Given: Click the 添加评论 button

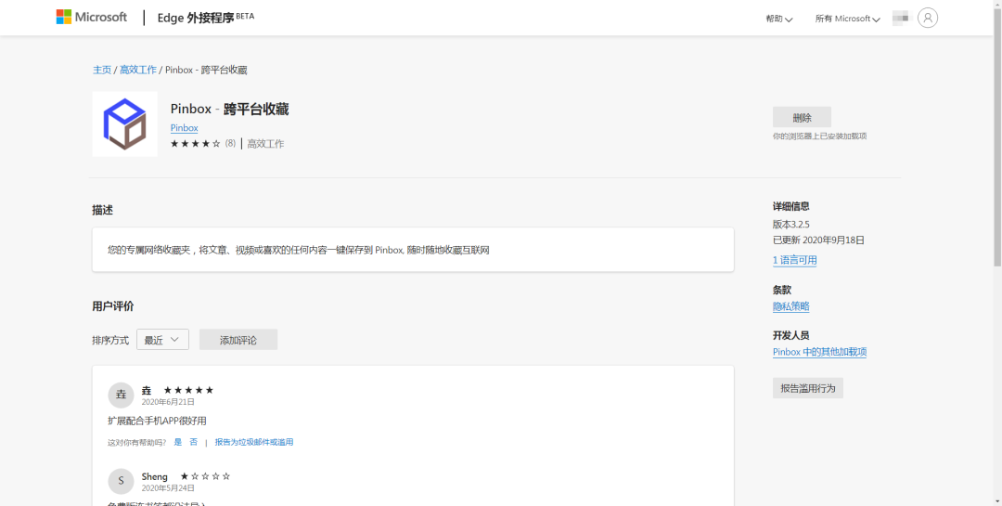Looking at the screenshot, I should pos(238,340).
